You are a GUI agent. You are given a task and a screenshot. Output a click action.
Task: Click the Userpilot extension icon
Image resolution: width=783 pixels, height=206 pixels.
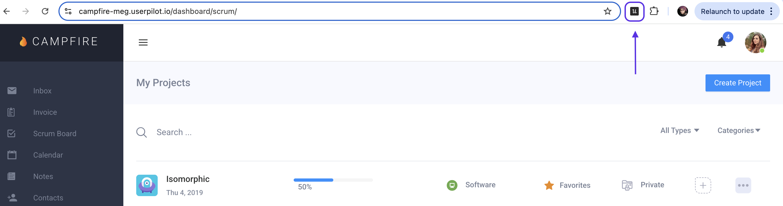(x=634, y=12)
